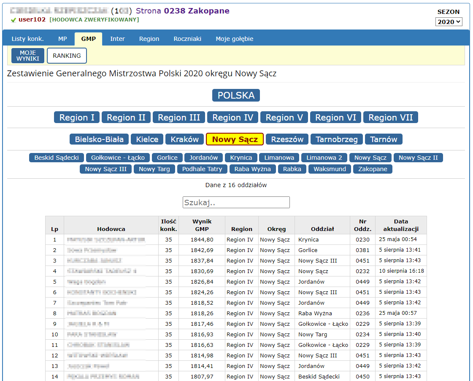The image size is (473, 381).
Task: Select the Inter tab
Action: 117,39
